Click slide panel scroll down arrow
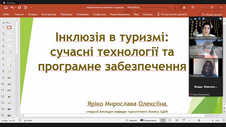 click(17, 116)
